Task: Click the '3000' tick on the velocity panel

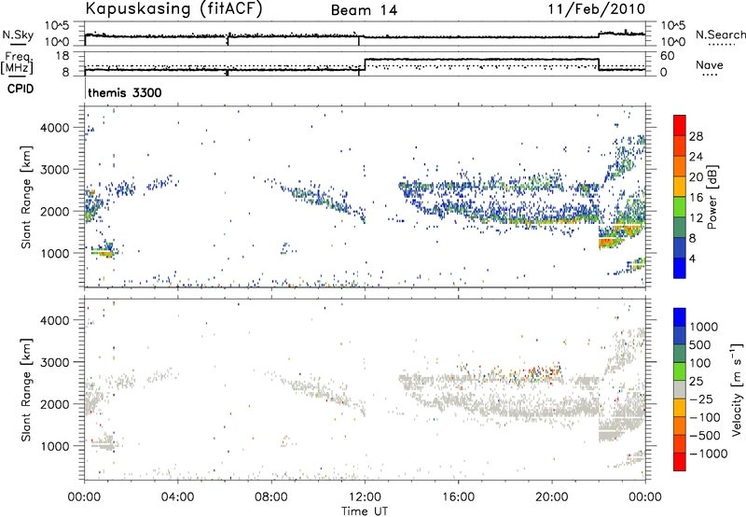Action: point(54,362)
